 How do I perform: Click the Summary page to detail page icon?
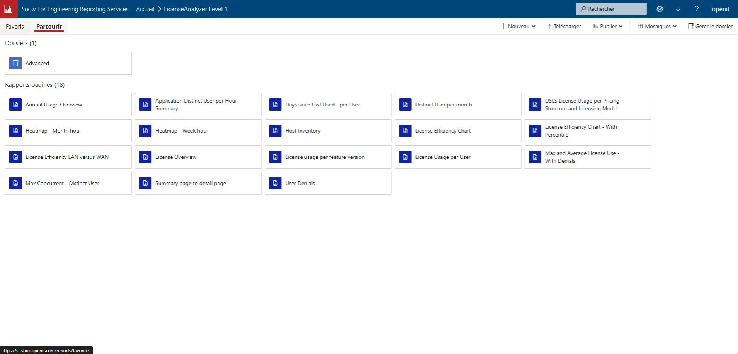coord(145,183)
